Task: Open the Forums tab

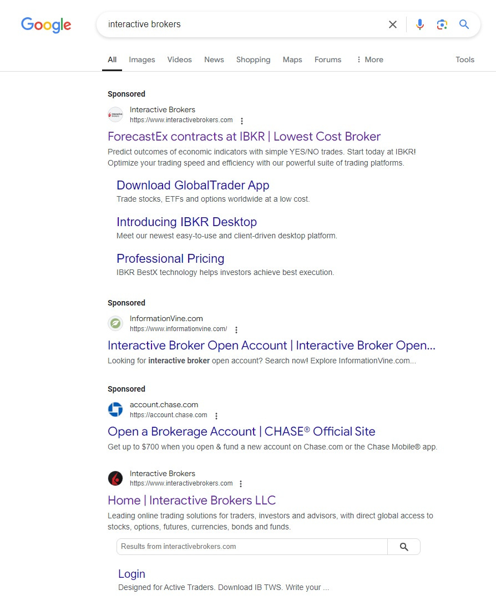Action: (328, 59)
